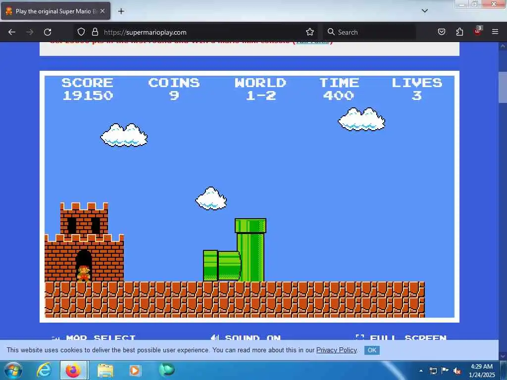Click the padlock site info icon

[95, 32]
